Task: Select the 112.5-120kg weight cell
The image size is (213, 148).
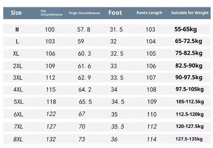Action: 190,114
